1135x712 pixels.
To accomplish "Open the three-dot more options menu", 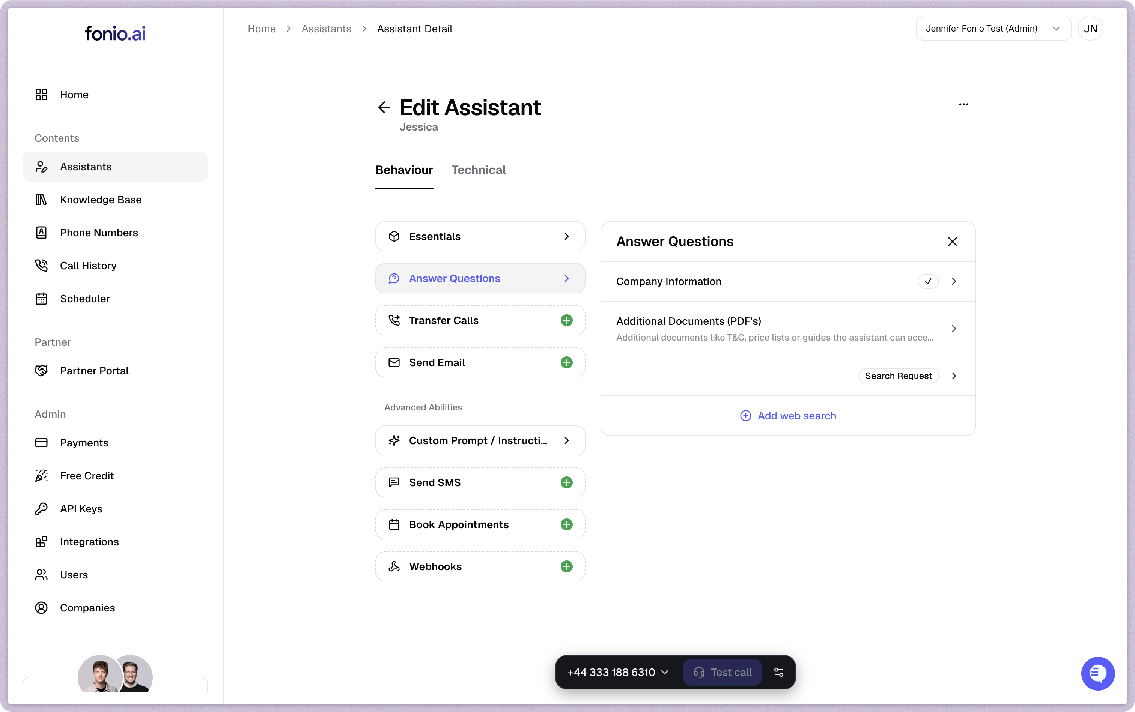I will coord(963,105).
